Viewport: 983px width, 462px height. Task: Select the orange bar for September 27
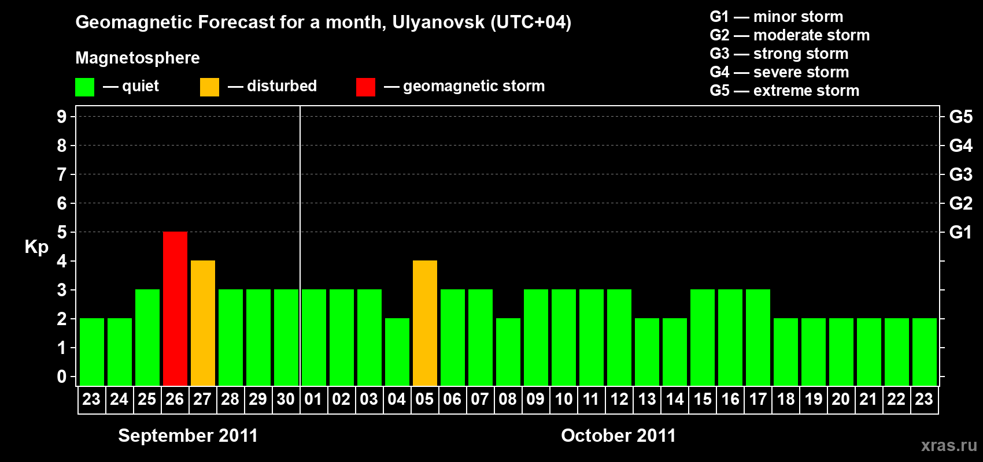click(x=203, y=323)
